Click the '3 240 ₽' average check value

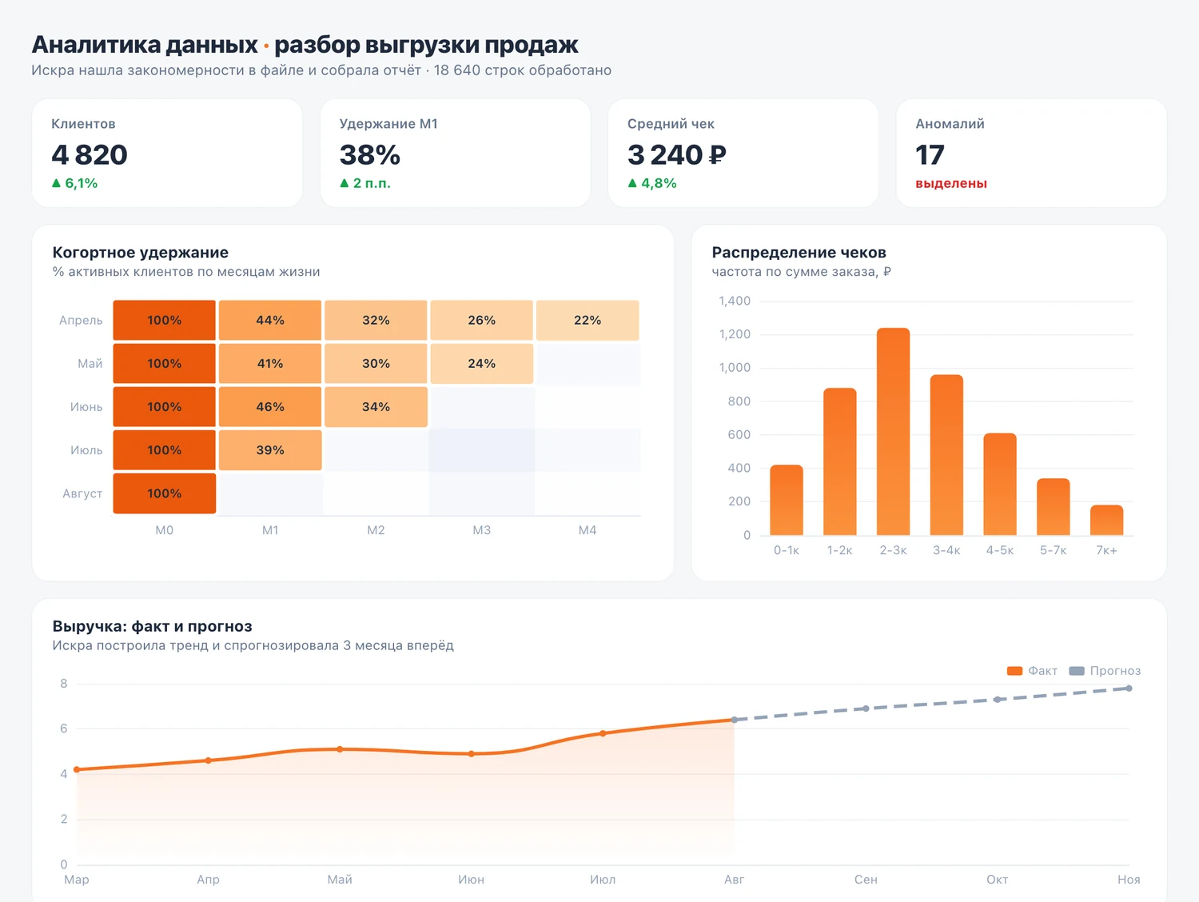pos(677,154)
